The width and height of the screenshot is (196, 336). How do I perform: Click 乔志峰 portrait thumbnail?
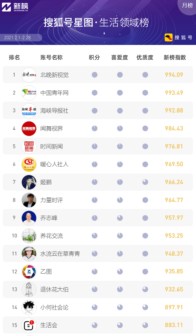pos(29,218)
